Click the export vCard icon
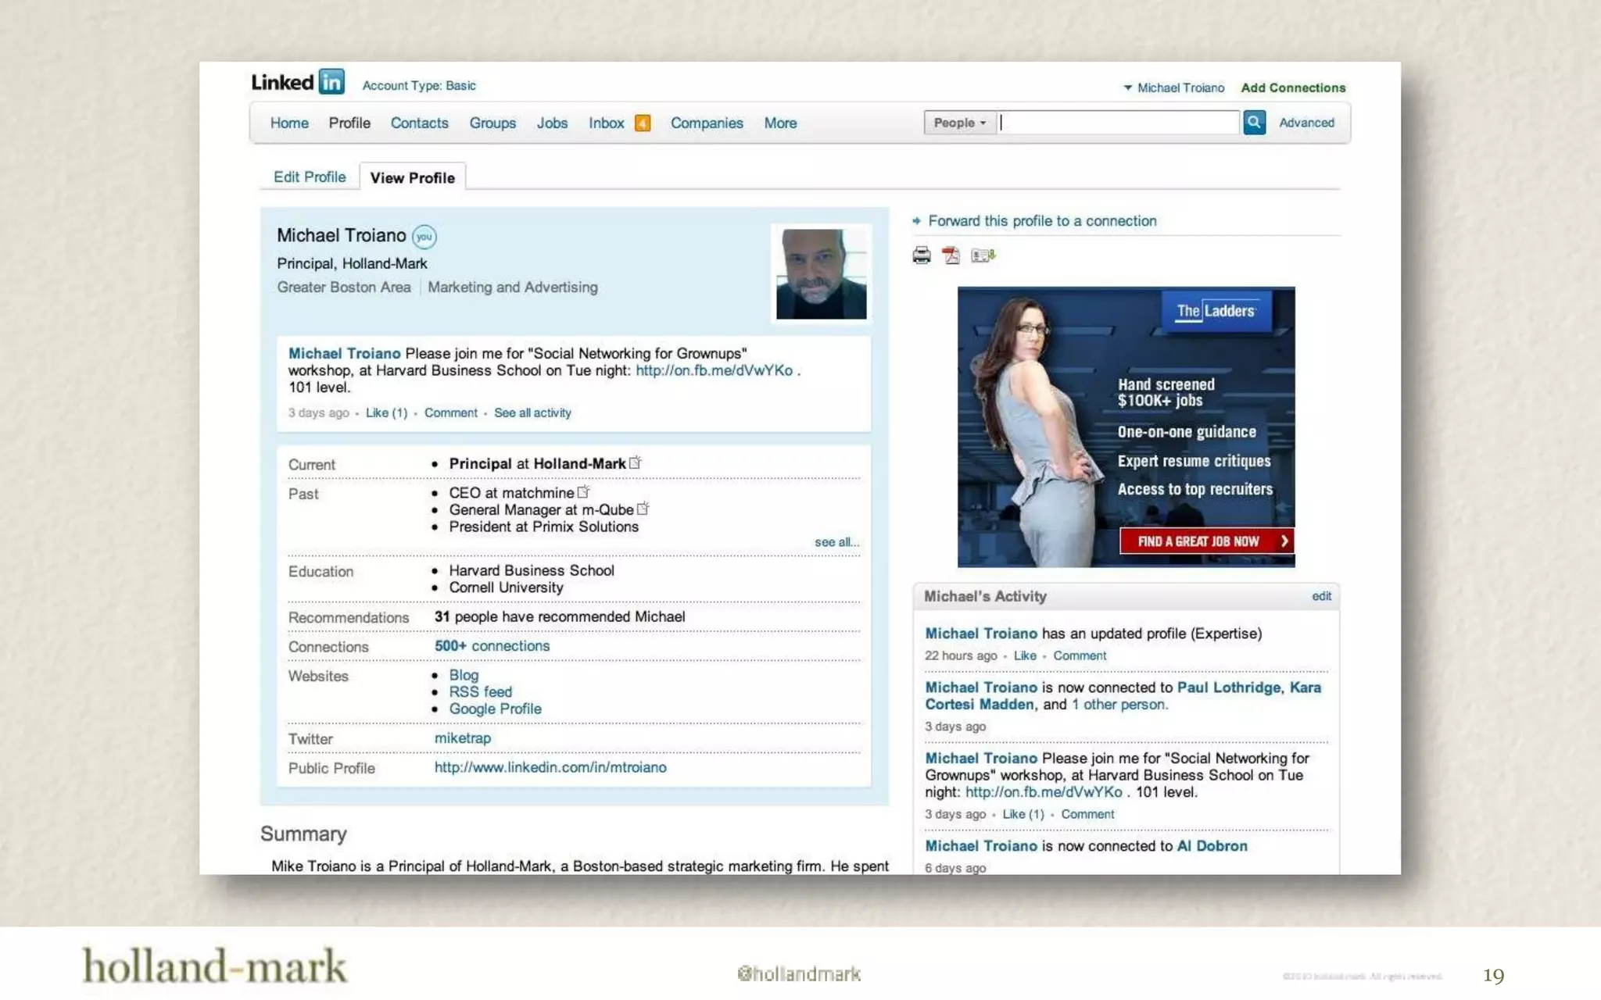 tap(983, 255)
